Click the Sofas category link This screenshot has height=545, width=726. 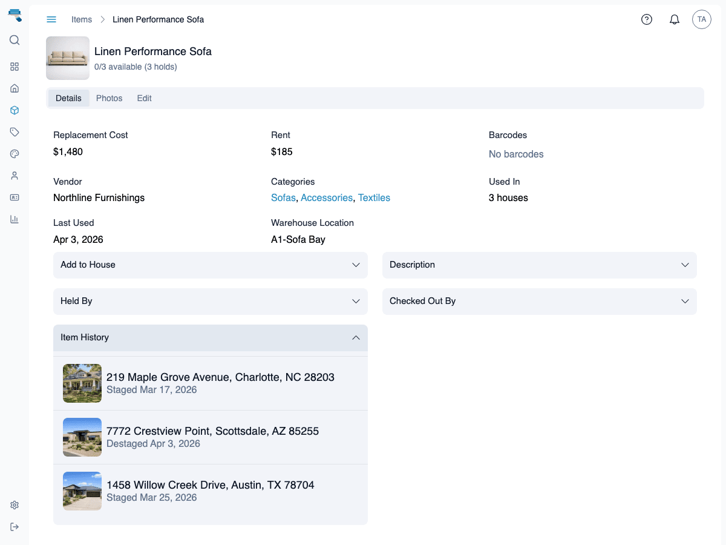tap(283, 197)
